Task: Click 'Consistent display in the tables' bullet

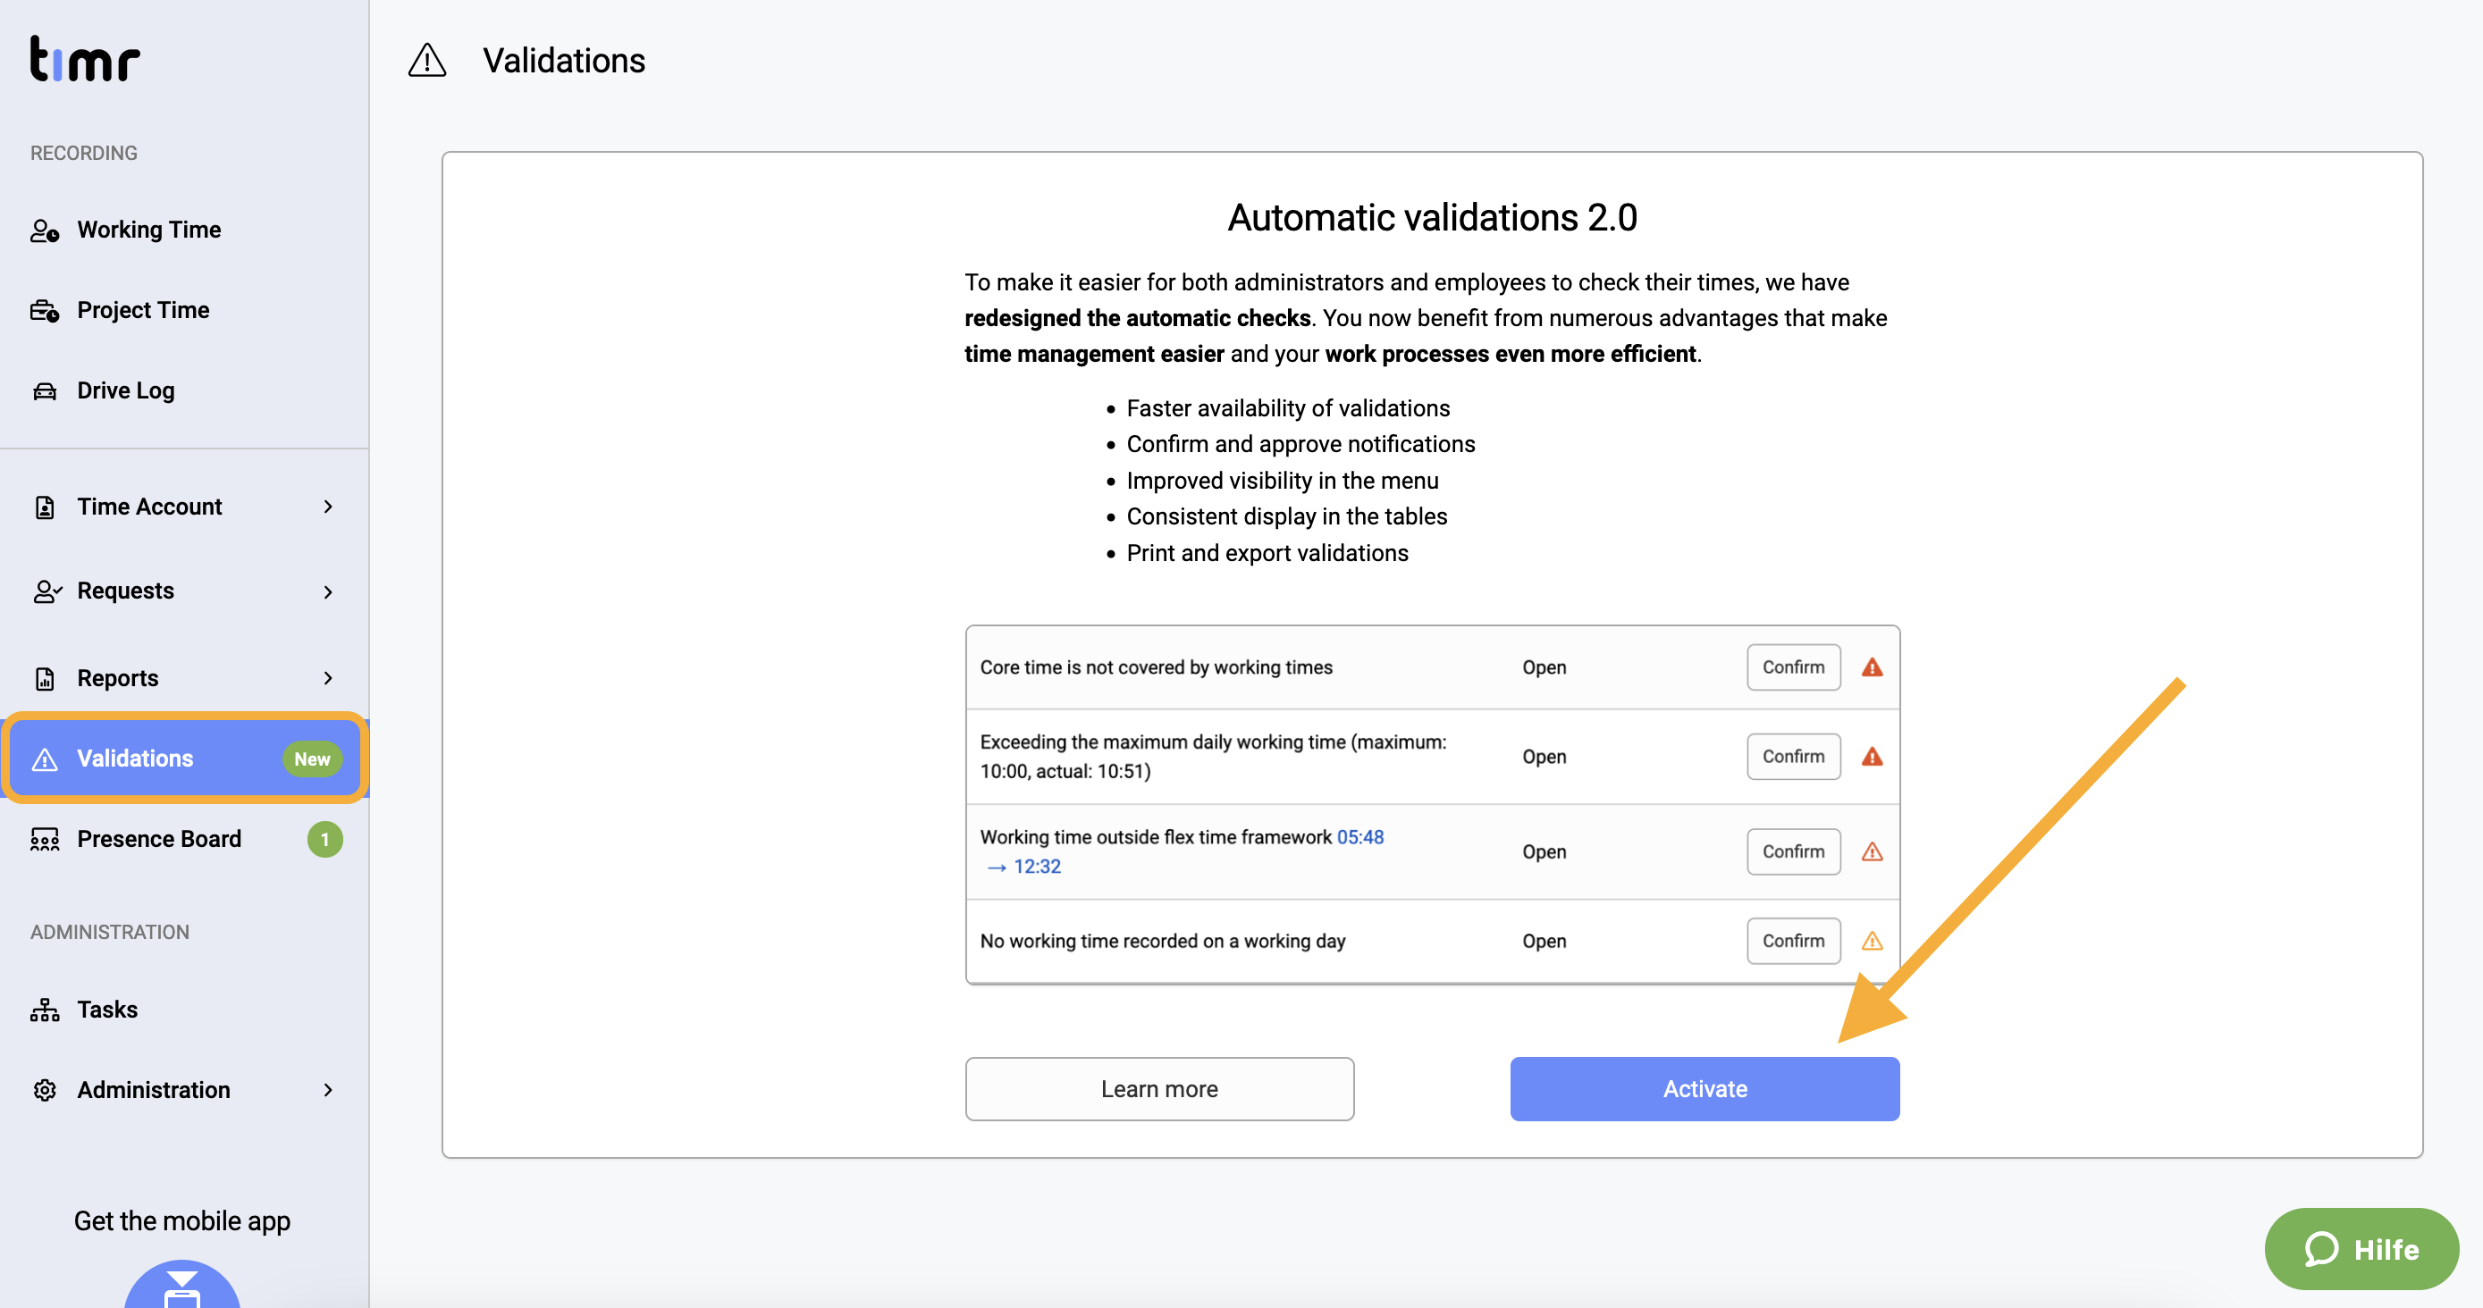Action: [x=1287, y=517]
